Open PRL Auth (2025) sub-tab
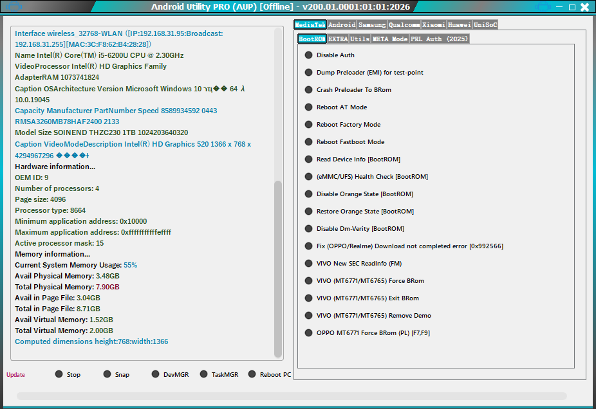Screen dimensions: 596x409 pos(440,39)
